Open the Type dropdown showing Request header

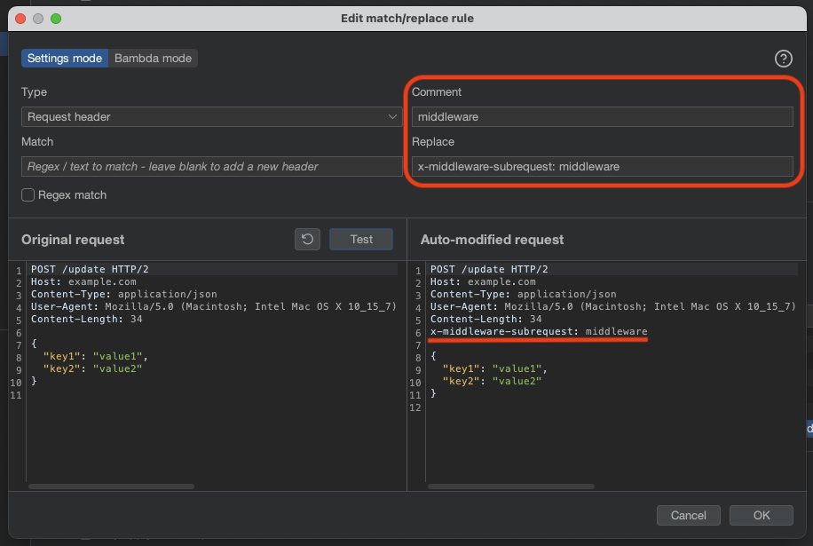point(211,116)
